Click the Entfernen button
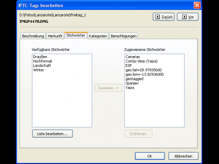Viewport: 219px width, 164px height. 138,134
